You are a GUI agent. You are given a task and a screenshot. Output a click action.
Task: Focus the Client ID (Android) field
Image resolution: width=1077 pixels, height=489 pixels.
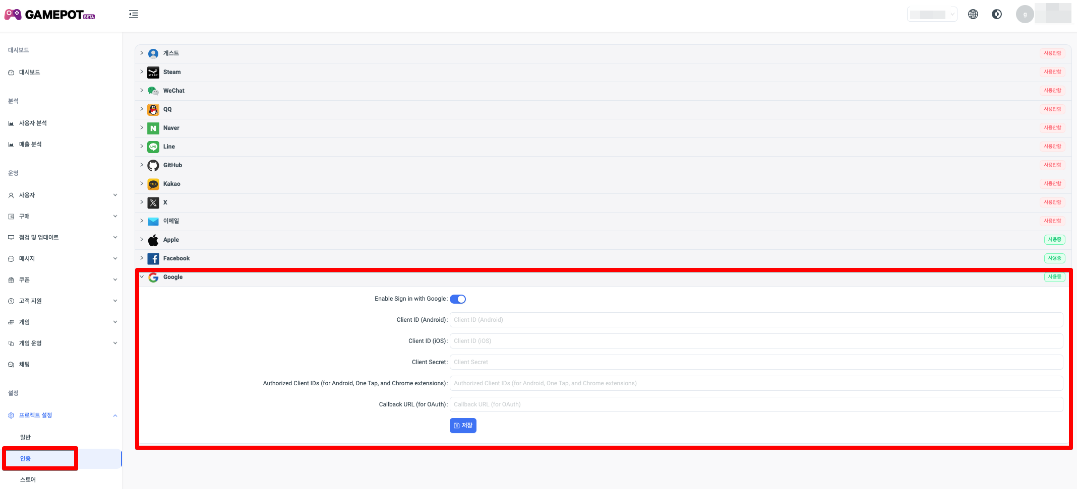point(756,320)
